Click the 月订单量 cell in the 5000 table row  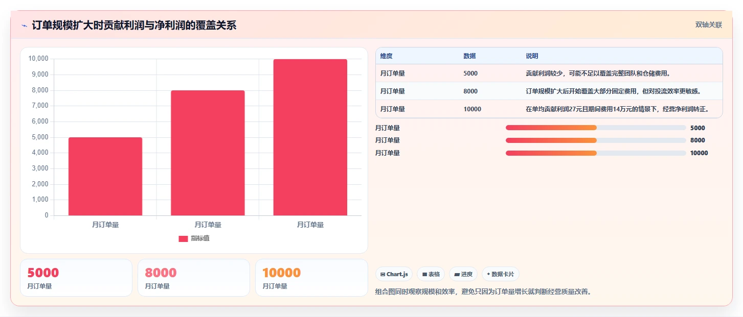tap(393, 74)
